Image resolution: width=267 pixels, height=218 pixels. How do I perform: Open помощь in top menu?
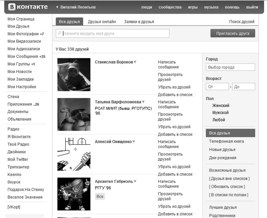232,7
